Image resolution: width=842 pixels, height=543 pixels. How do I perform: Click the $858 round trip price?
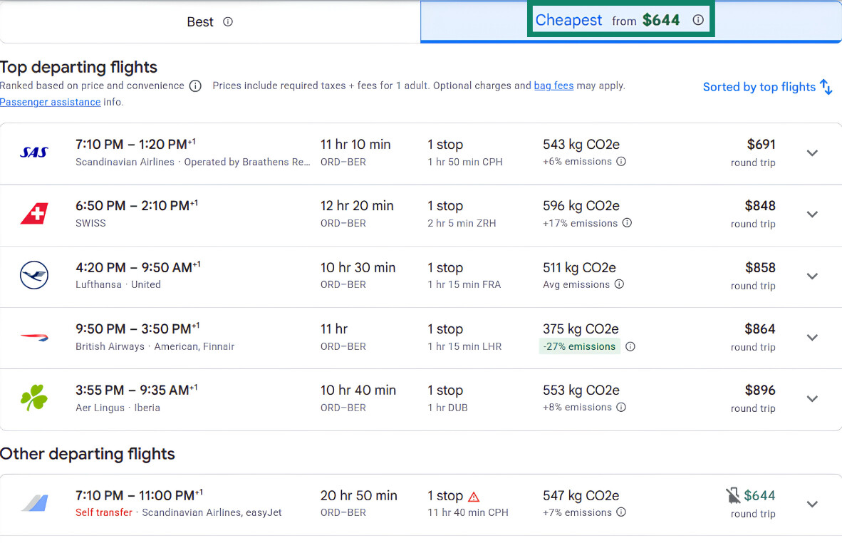(x=760, y=267)
